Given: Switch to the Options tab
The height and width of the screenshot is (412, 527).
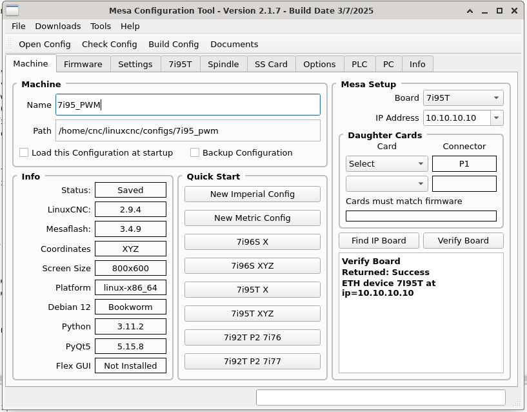Looking at the screenshot, I should [320, 65].
